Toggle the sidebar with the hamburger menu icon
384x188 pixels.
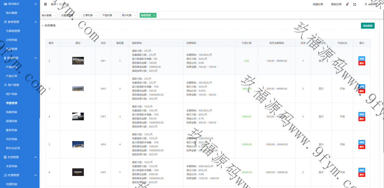(x=45, y=4)
